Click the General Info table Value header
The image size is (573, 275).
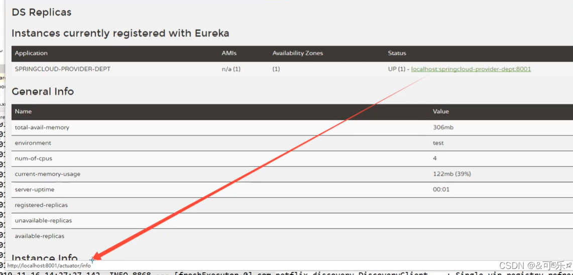click(x=441, y=111)
